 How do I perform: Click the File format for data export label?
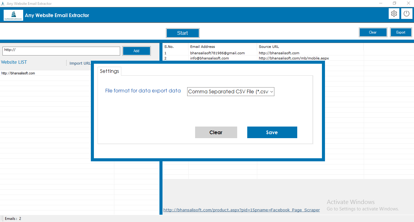tap(143, 91)
